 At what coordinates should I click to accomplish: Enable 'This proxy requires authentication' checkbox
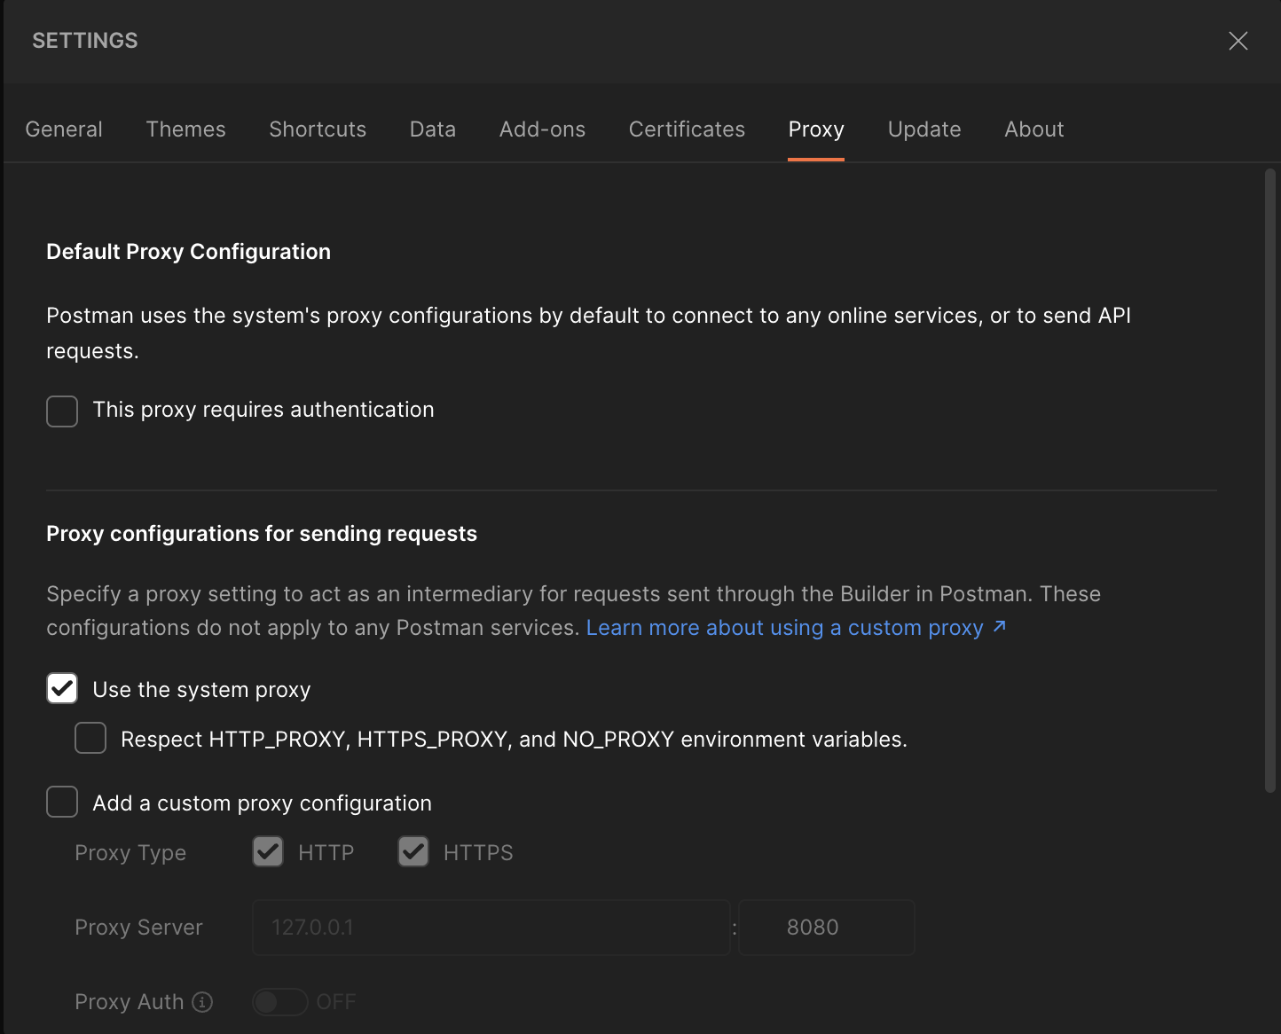62,411
